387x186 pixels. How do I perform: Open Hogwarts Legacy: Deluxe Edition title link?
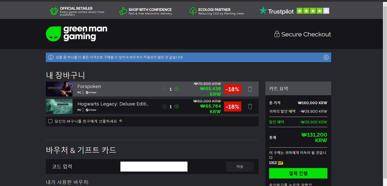coord(113,104)
